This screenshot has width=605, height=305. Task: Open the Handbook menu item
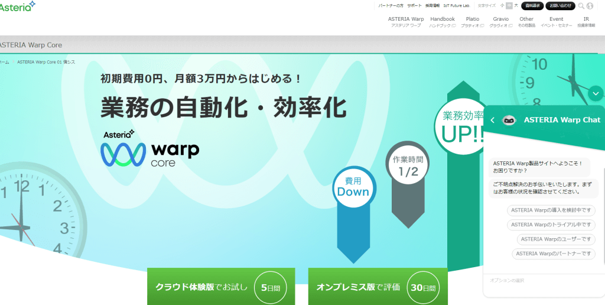[443, 22]
